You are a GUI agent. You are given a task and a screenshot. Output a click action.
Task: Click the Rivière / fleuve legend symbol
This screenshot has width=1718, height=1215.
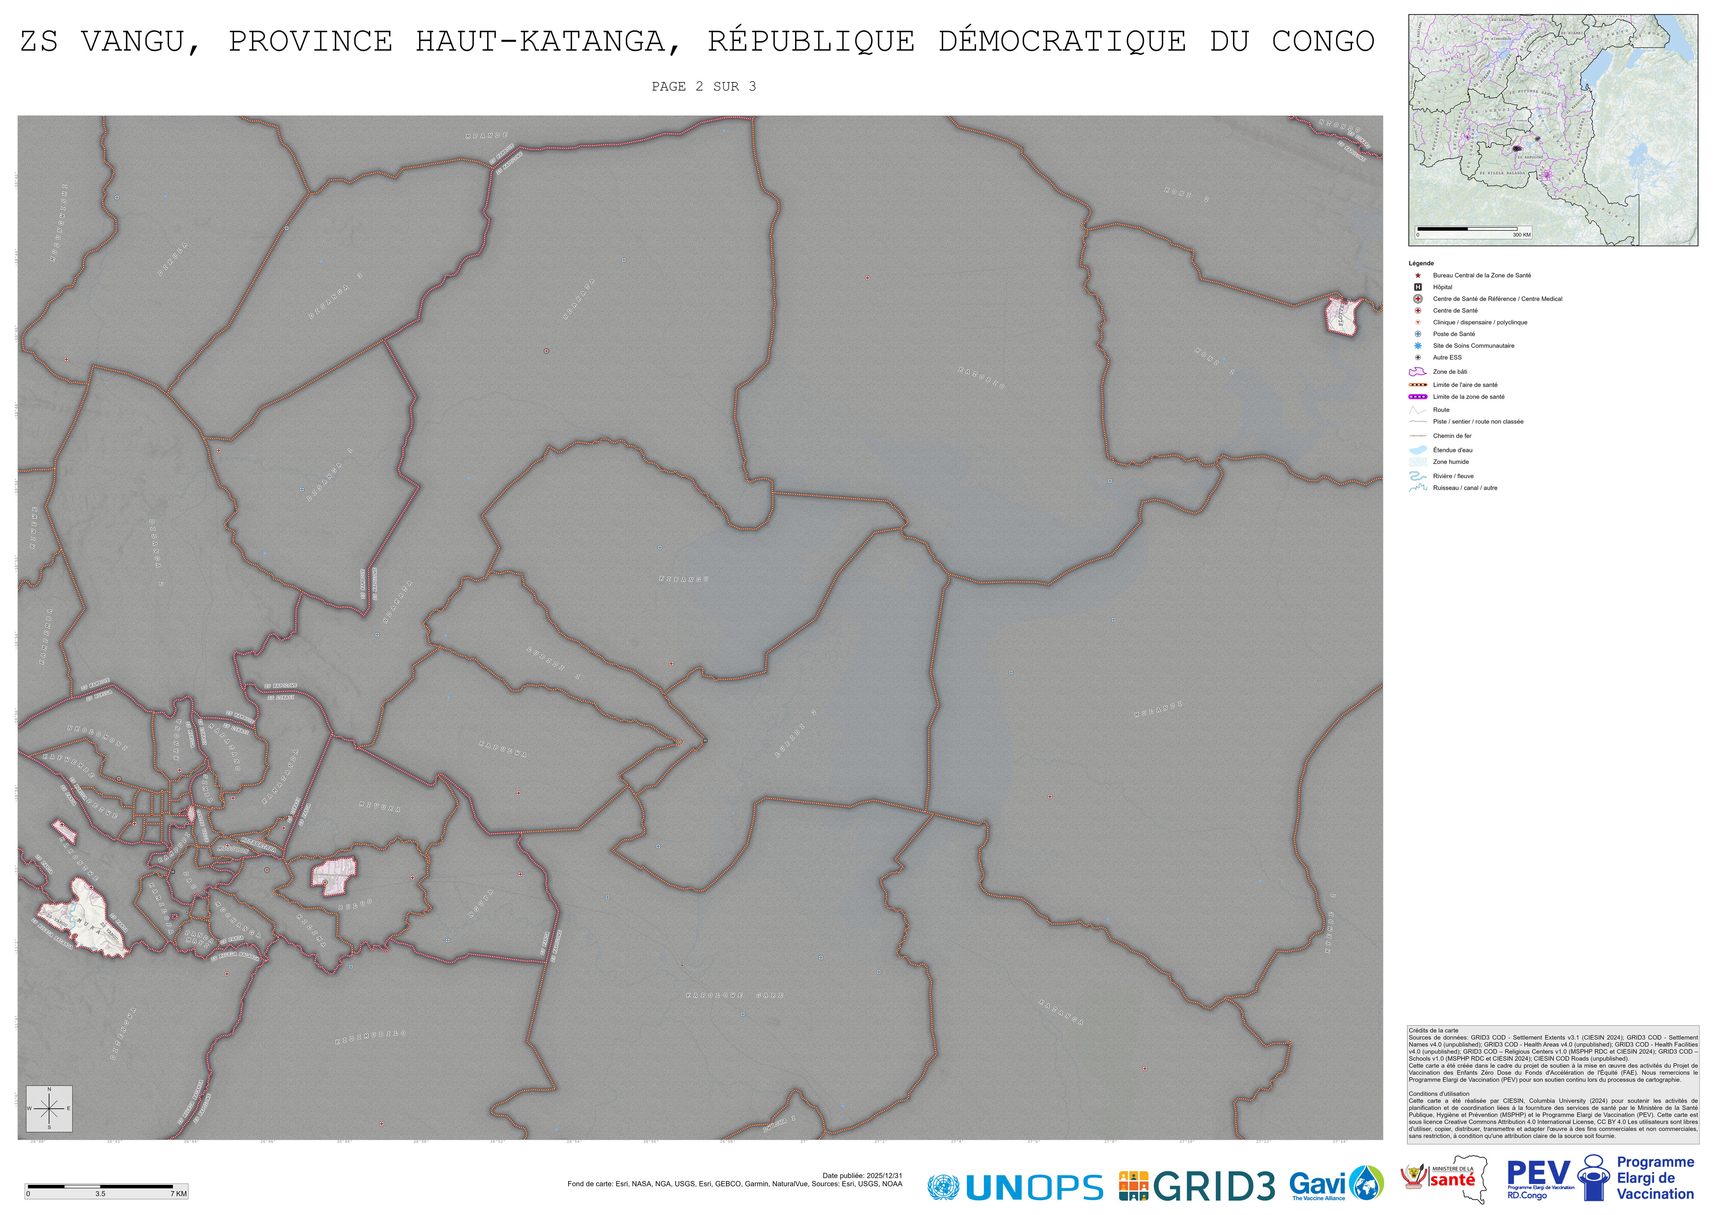coord(1417,476)
